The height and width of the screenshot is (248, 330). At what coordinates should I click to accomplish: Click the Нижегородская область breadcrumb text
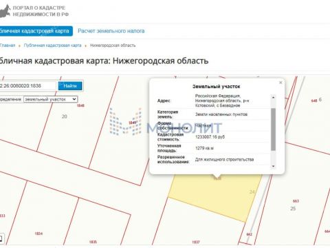click(113, 45)
